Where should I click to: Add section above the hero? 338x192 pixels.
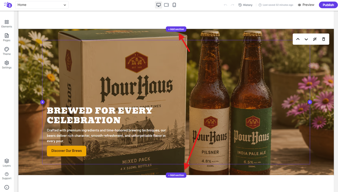176,29
